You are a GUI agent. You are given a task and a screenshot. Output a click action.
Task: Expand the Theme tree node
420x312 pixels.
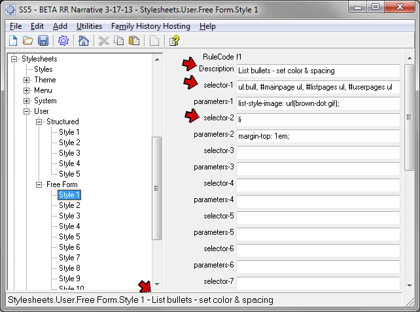click(x=27, y=80)
